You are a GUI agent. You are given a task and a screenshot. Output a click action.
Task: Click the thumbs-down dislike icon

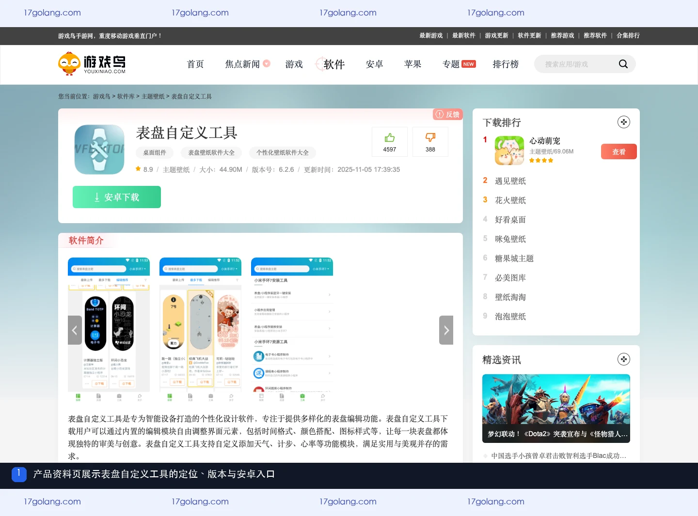(430, 137)
